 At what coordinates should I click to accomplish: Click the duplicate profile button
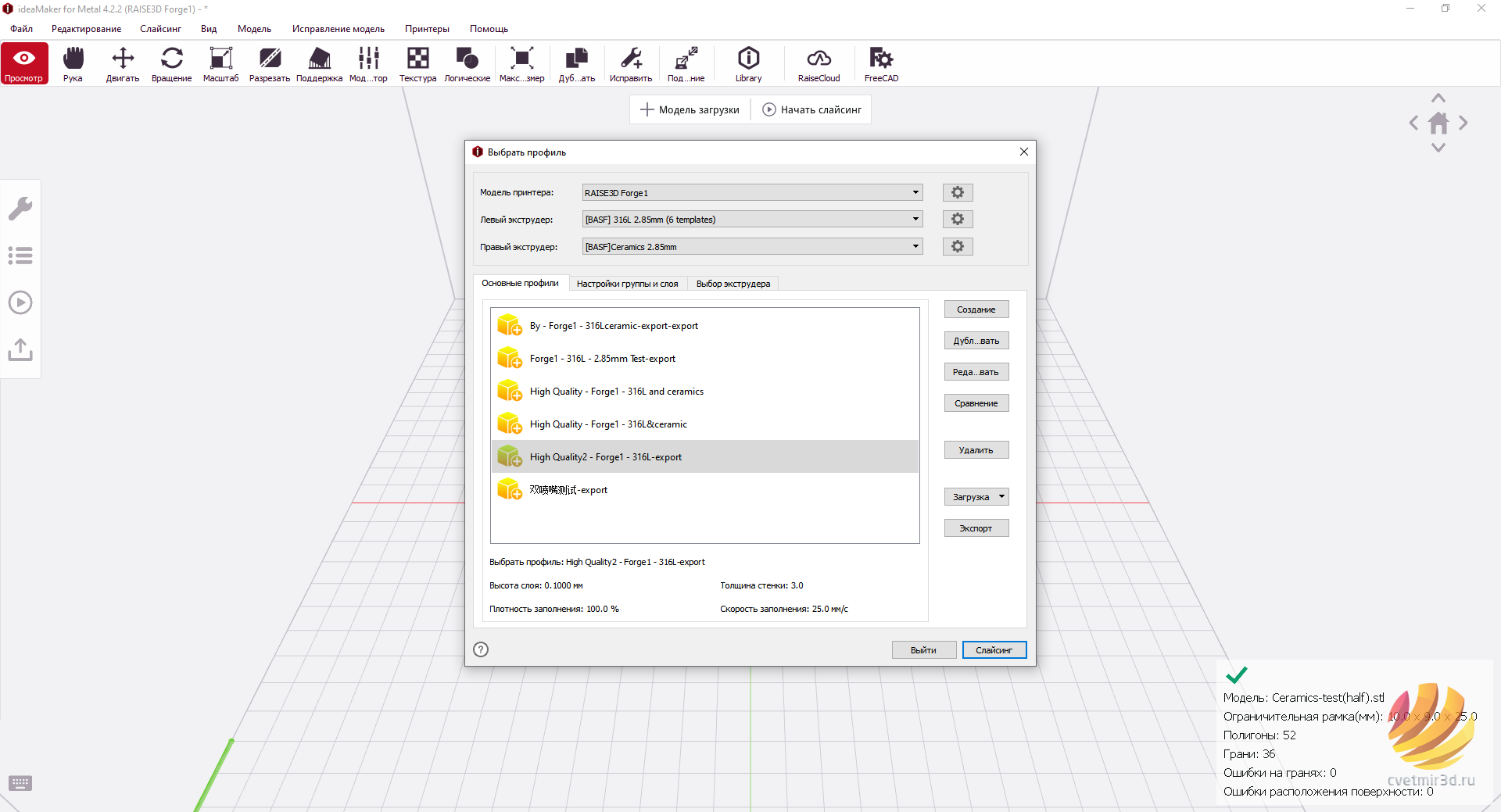976,341
